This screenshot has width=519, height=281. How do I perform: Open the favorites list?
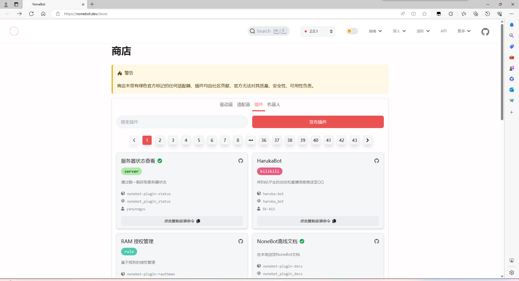coord(464,14)
